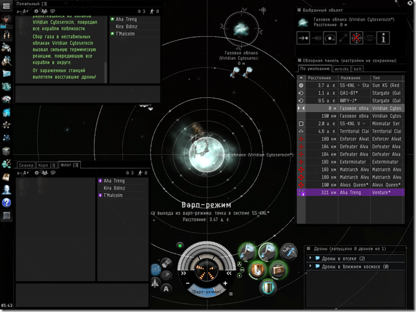Screen dimensions: 416x312
Task: Click the Warp To arrows action
Action: pos(317,38)
